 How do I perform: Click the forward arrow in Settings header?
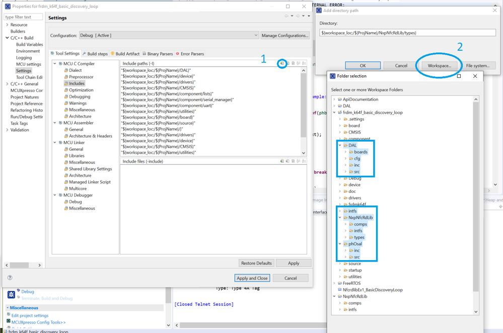click(298, 16)
